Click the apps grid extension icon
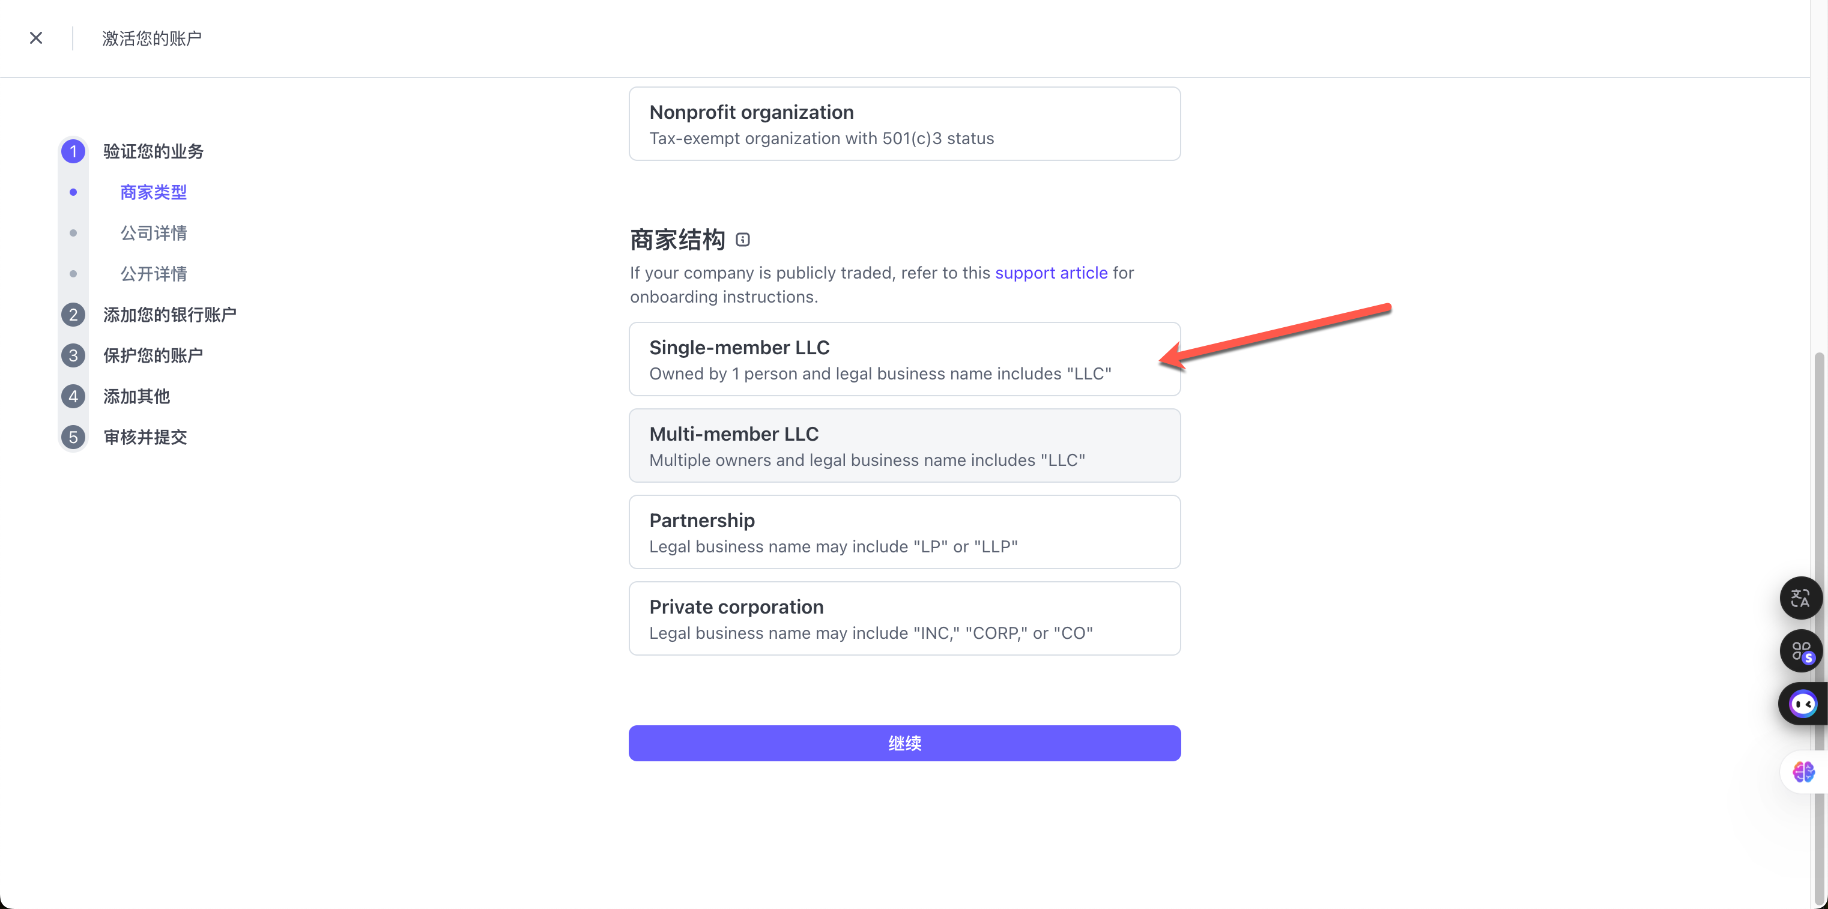This screenshot has width=1828, height=909. pyautogui.click(x=1800, y=651)
